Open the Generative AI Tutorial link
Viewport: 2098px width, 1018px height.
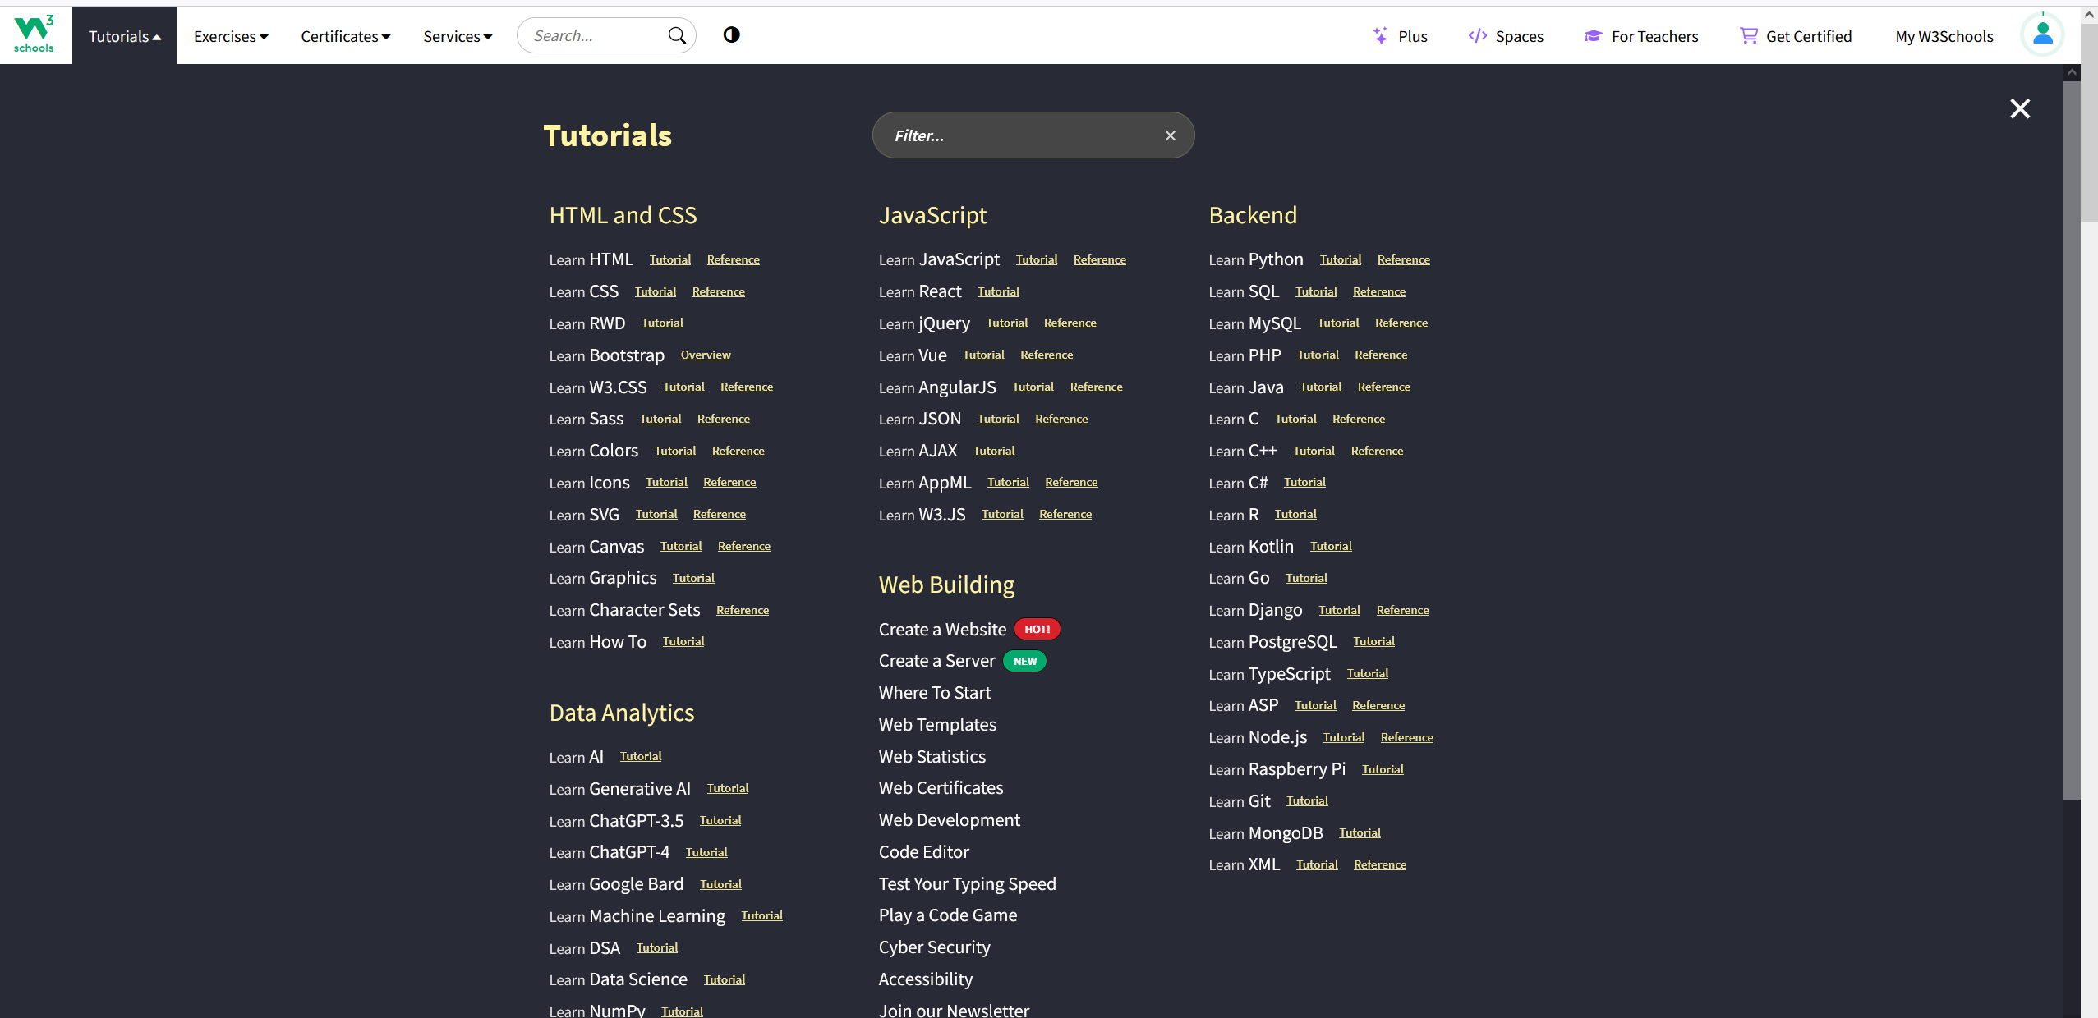(x=728, y=788)
